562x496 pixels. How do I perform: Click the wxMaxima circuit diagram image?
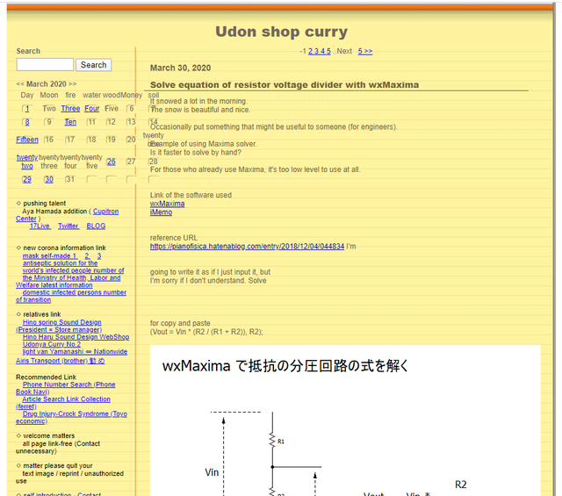coord(345,421)
